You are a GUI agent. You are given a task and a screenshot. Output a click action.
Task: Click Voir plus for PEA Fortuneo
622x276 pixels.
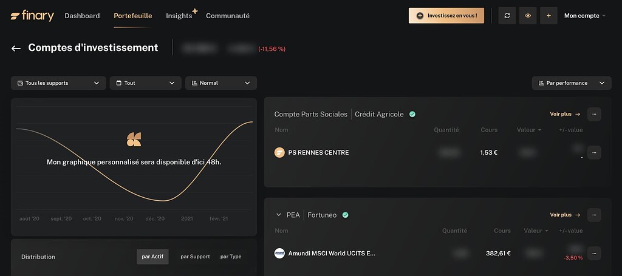(565, 215)
